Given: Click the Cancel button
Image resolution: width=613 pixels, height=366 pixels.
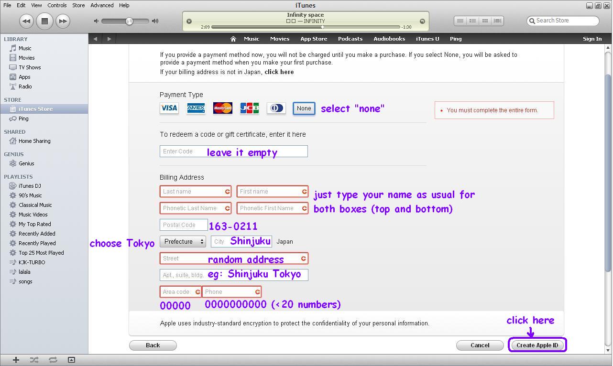Looking at the screenshot, I should point(480,345).
